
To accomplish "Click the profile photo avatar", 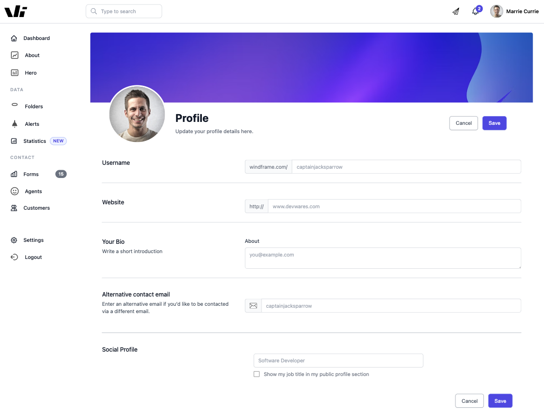I will click(137, 114).
